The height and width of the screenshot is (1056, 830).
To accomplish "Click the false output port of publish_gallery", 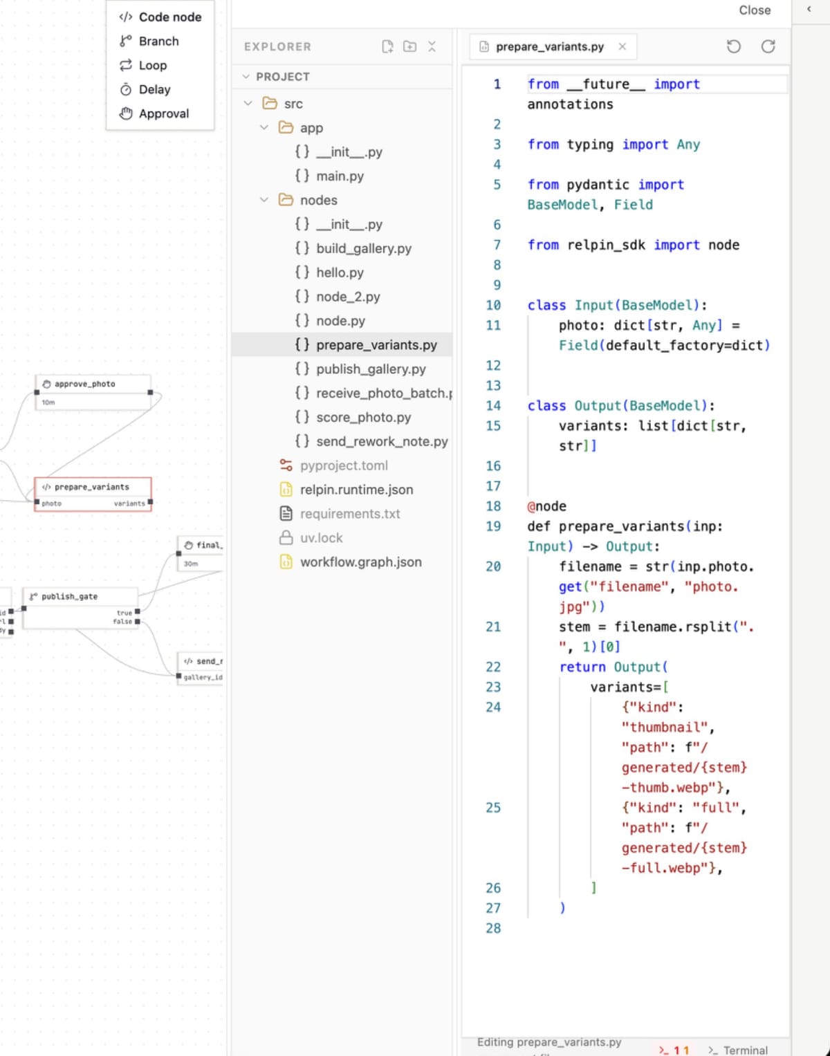I will 137,622.
